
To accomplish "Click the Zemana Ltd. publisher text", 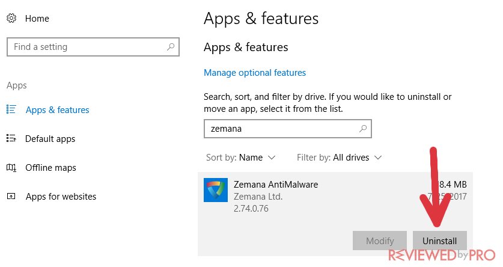I will tap(258, 197).
